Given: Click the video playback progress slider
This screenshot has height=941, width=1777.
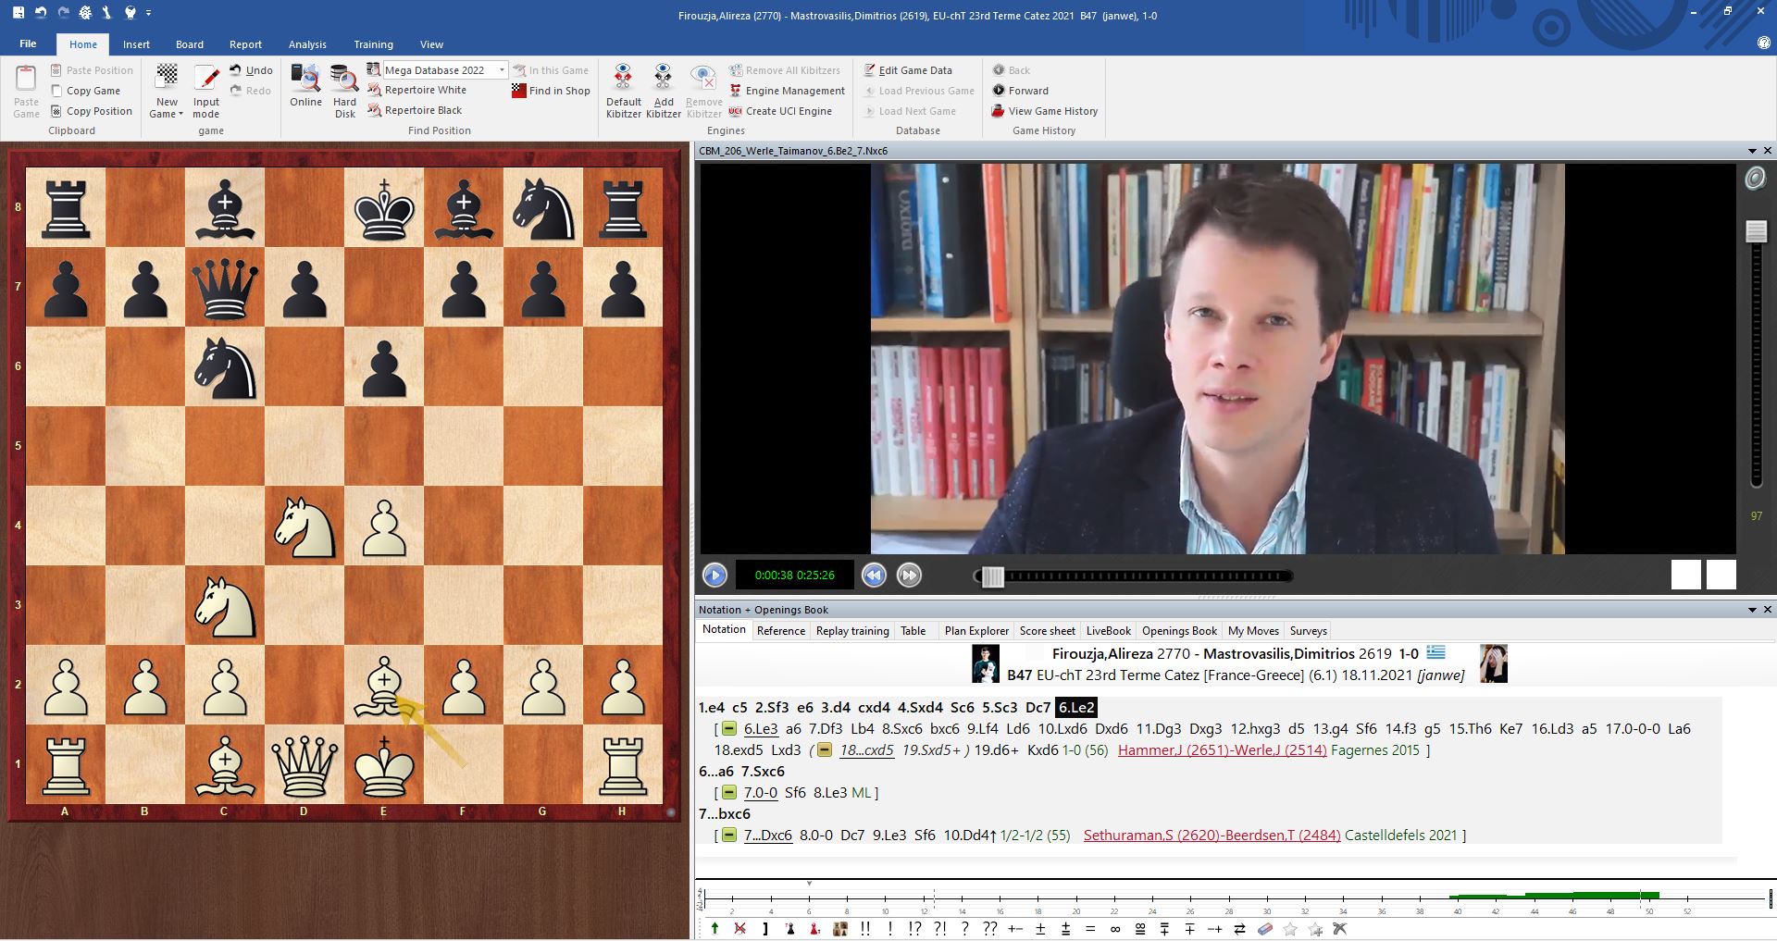Looking at the screenshot, I should tap(1132, 576).
